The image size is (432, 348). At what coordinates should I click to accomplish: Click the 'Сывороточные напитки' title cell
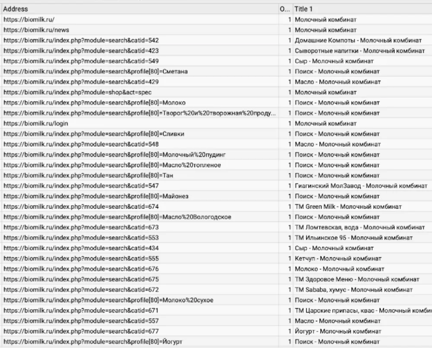(x=359, y=51)
